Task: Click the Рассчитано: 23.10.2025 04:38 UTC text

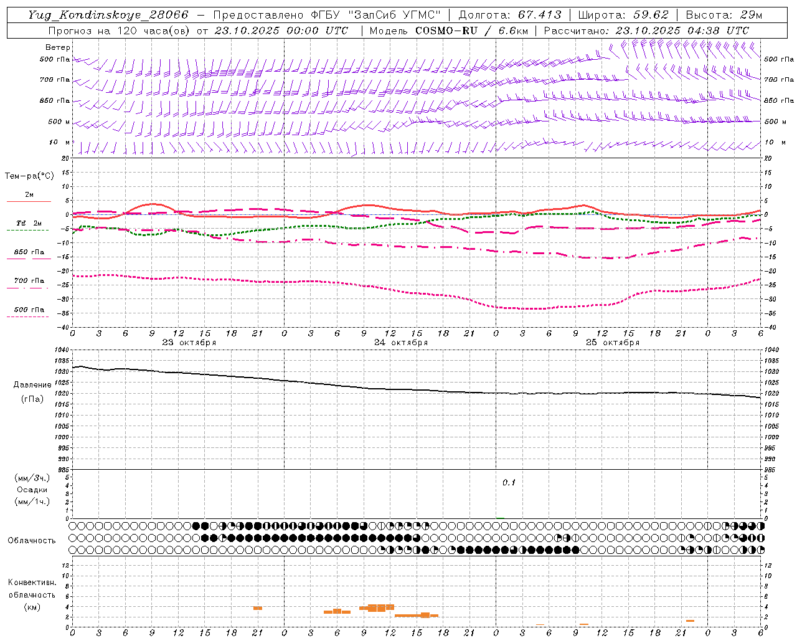Action: (646, 31)
